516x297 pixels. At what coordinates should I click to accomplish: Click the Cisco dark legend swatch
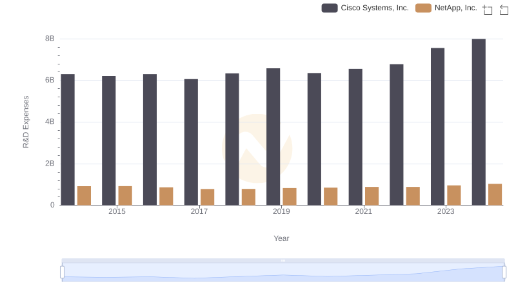pos(330,8)
